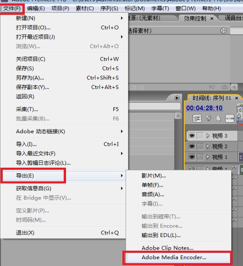
Task: Toggle the eye visibility for 视频 2
Action: point(192,146)
